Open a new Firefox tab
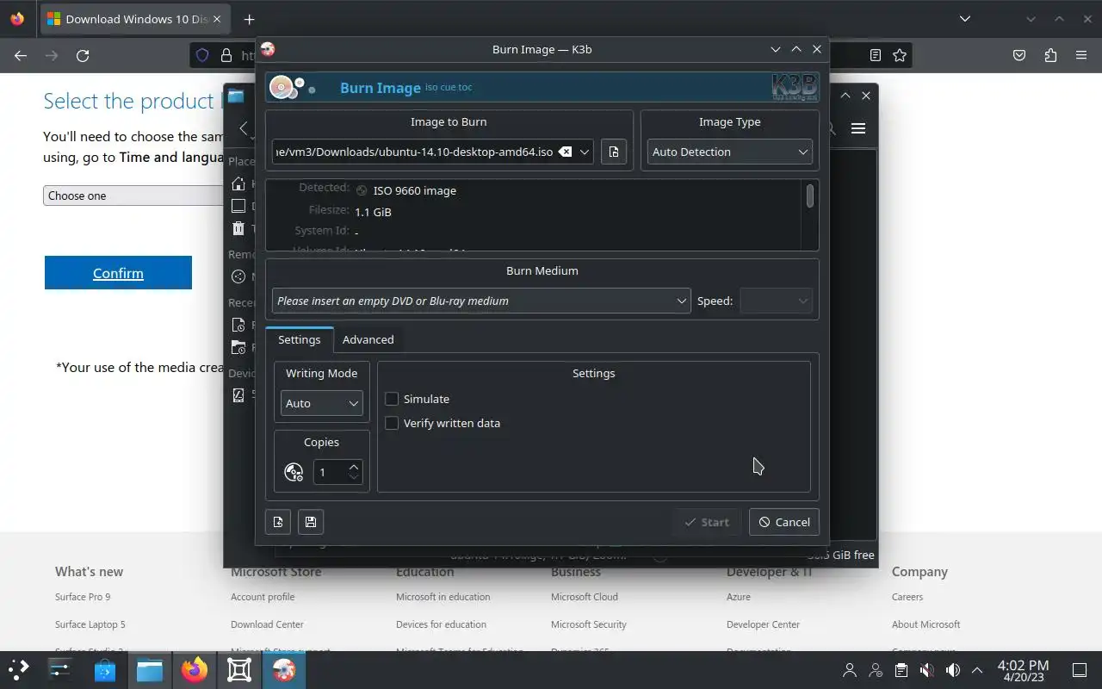This screenshot has width=1102, height=689. coord(249,19)
